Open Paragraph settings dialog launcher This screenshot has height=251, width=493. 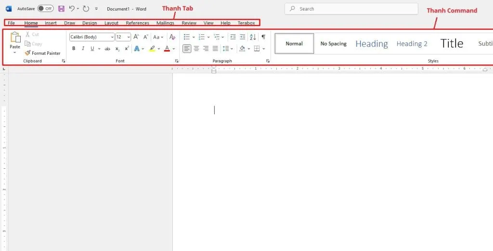tap(268, 61)
